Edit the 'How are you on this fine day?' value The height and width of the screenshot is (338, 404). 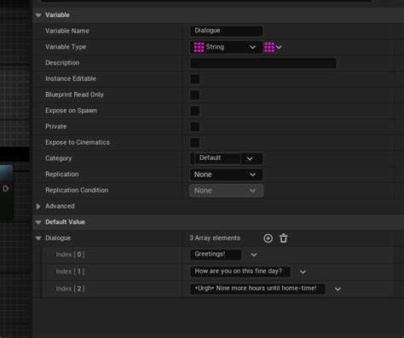pyautogui.click(x=240, y=272)
